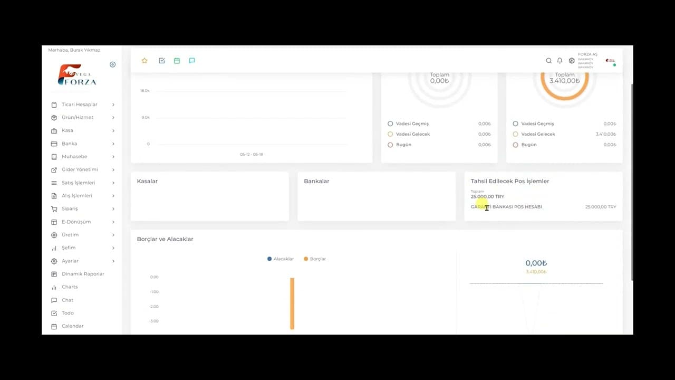Screen dimensions: 675x380
Task: Open the chat bubble icon in top toolbar
Action: click(x=192, y=61)
